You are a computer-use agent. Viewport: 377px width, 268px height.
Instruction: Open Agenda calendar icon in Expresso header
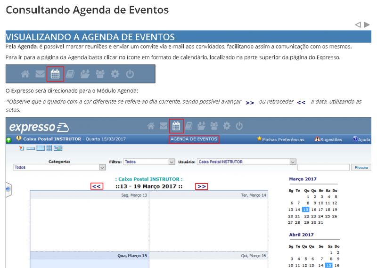pyautogui.click(x=176, y=126)
